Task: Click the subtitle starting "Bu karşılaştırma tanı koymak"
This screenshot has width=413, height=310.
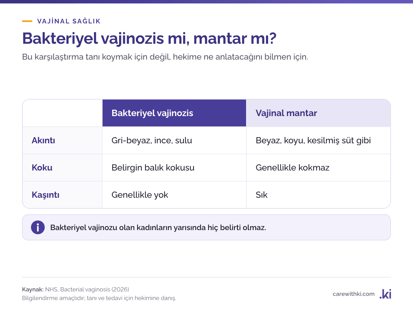Action: 165,57
